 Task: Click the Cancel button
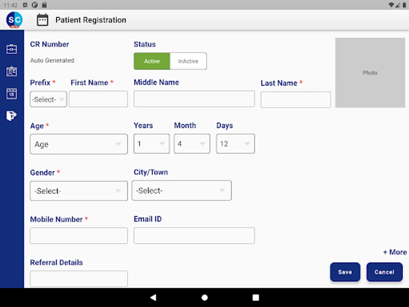click(384, 272)
